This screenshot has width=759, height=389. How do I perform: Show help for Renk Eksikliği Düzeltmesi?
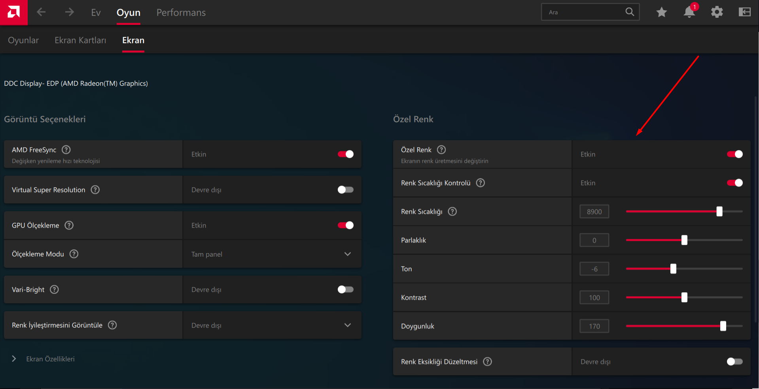(x=488, y=362)
